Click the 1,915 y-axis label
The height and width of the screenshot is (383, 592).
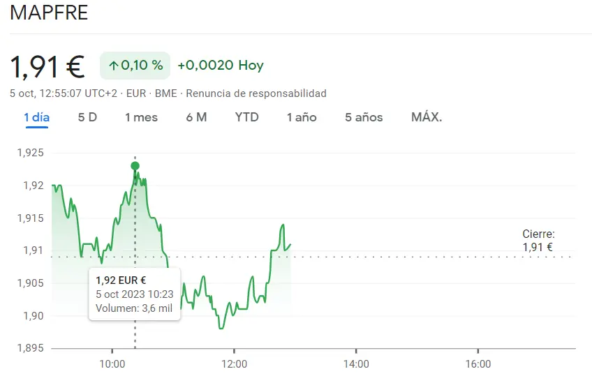coord(31,218)
